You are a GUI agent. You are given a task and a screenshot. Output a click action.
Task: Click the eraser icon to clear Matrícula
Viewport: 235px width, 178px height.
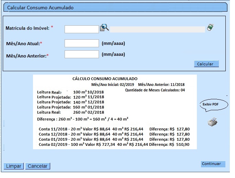211,28
